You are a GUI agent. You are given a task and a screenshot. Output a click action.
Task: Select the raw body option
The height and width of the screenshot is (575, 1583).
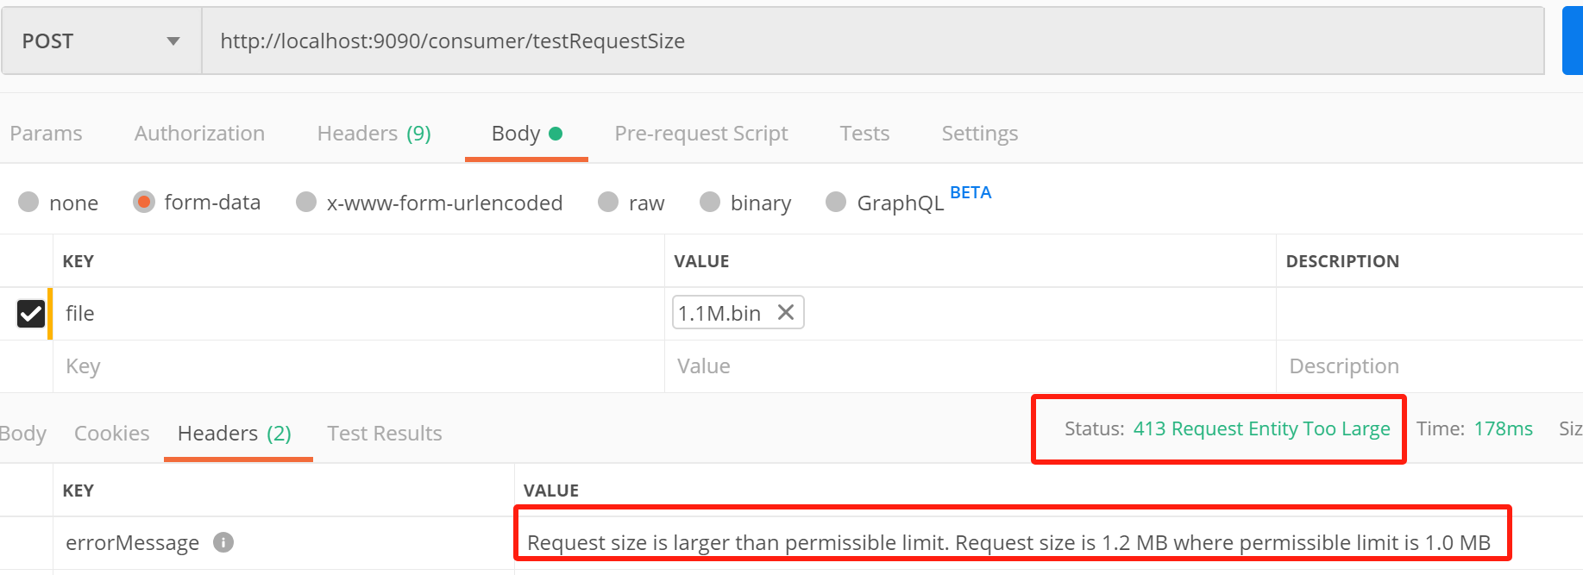coord(609,202)
